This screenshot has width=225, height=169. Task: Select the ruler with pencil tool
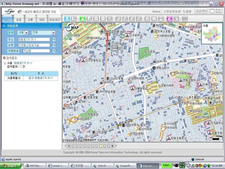point(132,18)
